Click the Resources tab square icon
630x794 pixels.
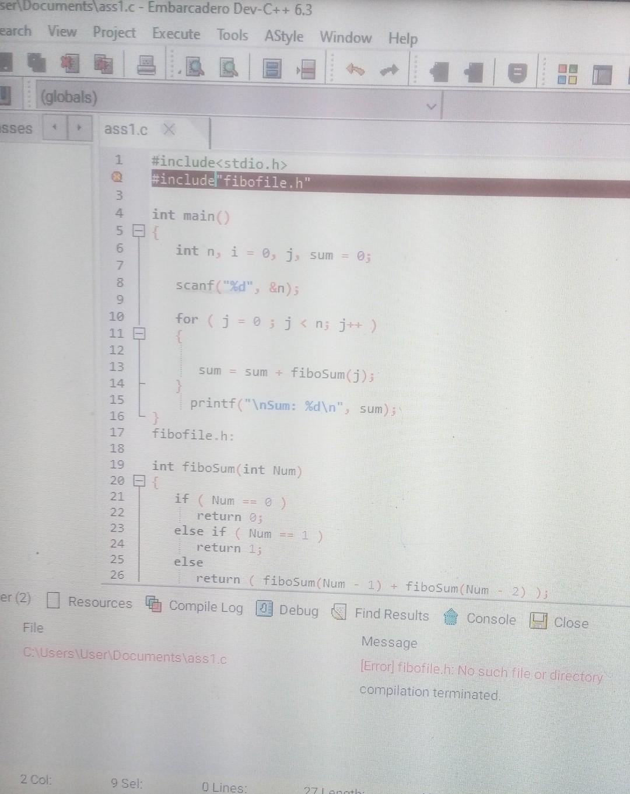pos(53,600)
